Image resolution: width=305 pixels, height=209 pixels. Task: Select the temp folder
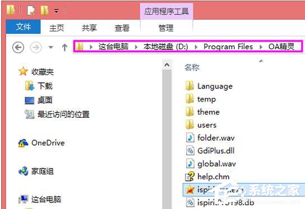pyautogui.click(x=206, y=99)
